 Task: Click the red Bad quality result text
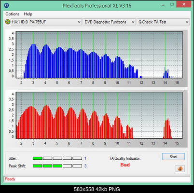[125, 165]
